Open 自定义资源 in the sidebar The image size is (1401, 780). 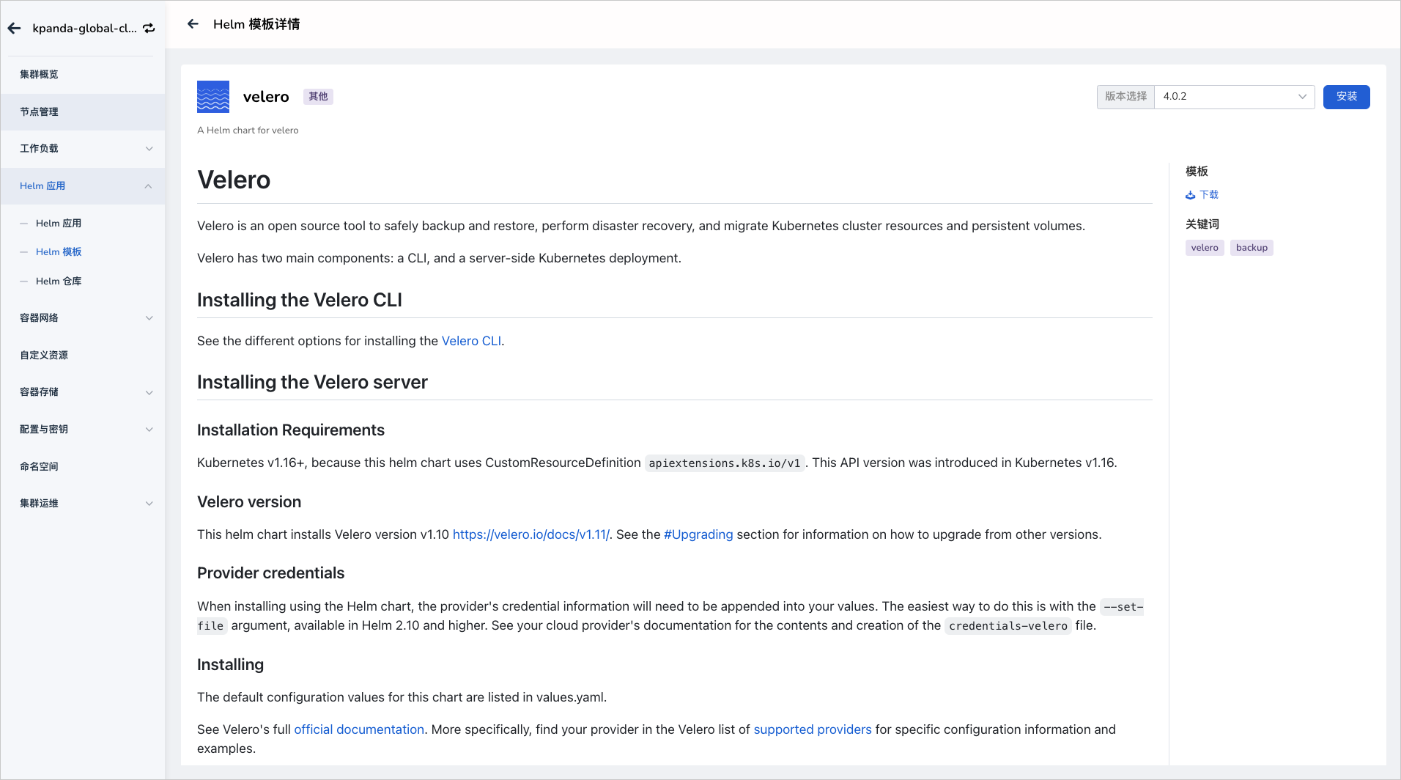click(x=83, y=355)
